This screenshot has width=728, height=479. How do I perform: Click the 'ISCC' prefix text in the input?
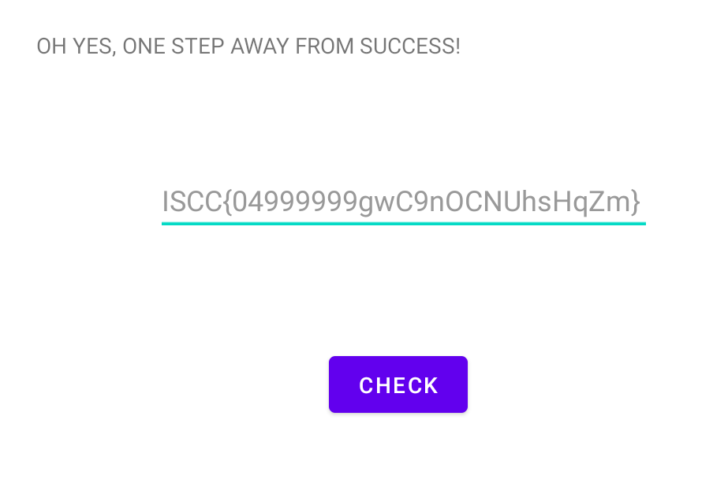192,202
